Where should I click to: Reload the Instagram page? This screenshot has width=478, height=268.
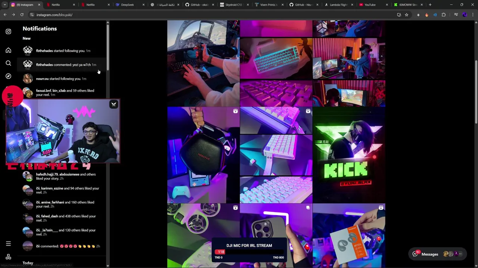point(22,15)
